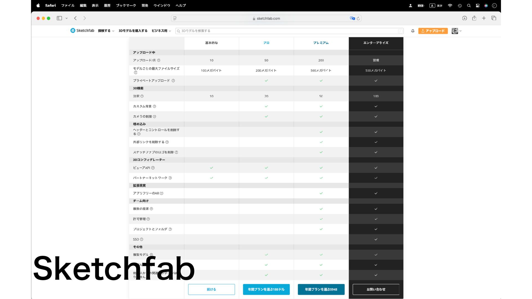
Task: Expand the 探検する dropdown menu
Action: (x=106, y=31)
